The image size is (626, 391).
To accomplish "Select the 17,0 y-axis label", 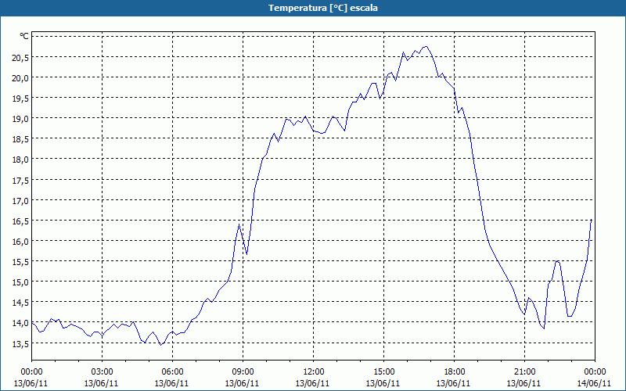I will point(20,201).
